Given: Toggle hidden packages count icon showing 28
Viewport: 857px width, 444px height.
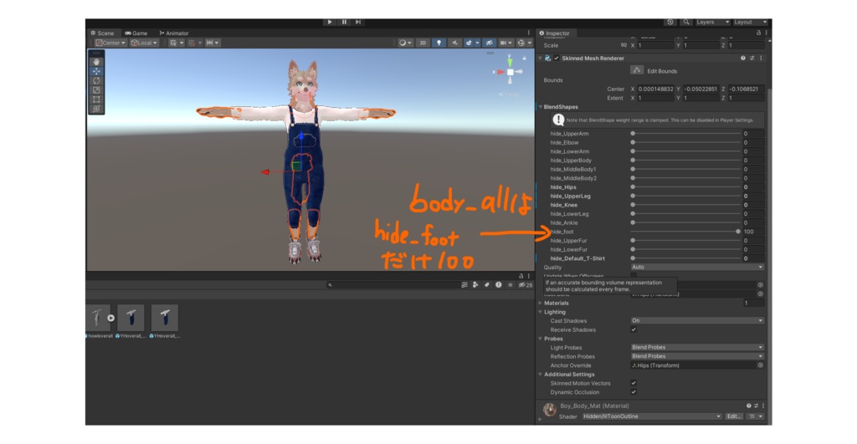Looking at the screenshot, I should pos(526,284).
